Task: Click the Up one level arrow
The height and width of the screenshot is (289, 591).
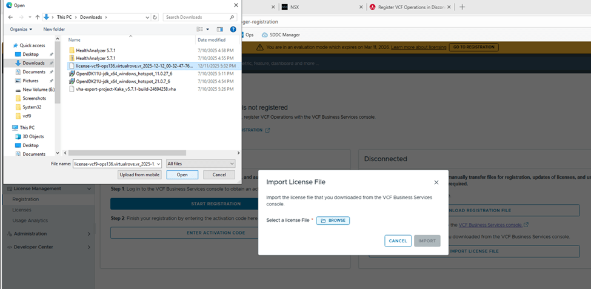Action: click(38, 17)
